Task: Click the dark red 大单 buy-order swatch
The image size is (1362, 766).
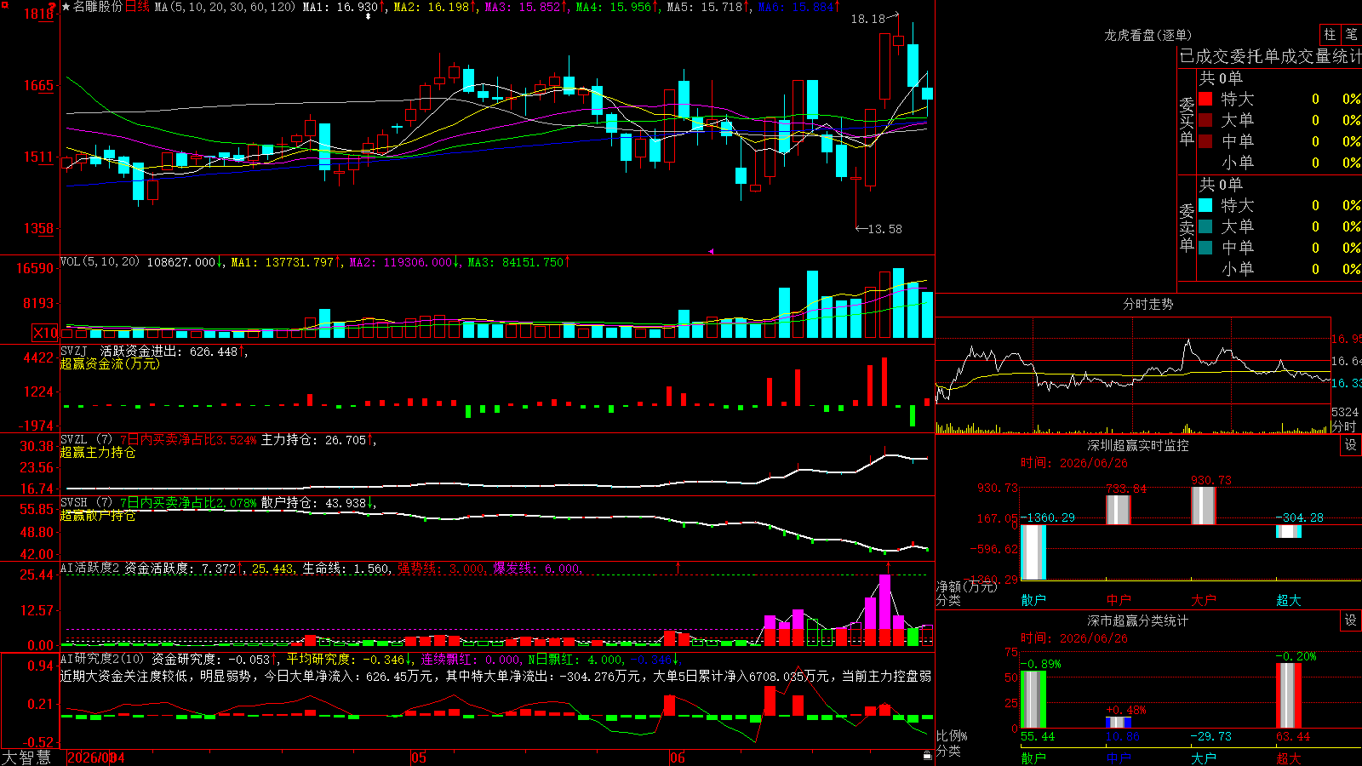Action: [x=1205, y=120]
